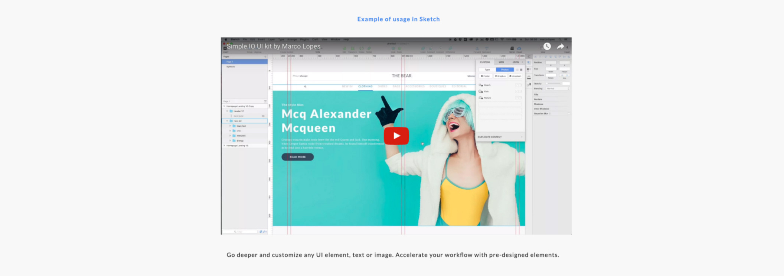
Task: Open the Blending mode dropdown
Action: point(557,89)
